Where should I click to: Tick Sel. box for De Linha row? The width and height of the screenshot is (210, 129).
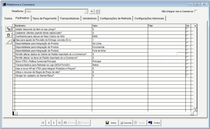point(187,44)
